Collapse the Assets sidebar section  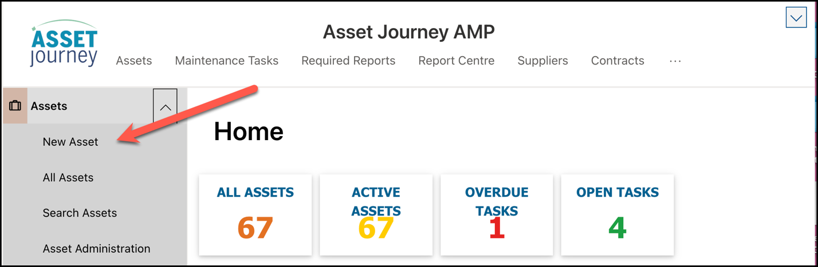pos(165,106)
